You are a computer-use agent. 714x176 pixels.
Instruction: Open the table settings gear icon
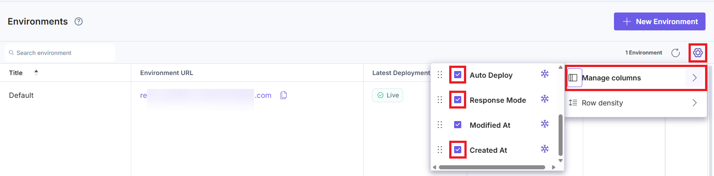click(698, 53)
